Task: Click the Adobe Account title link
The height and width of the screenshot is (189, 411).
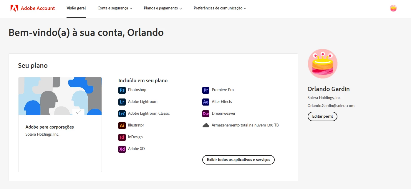Action: [38, 8]
